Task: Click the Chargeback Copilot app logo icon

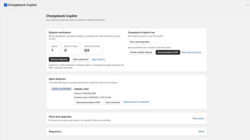Action: pyautogui.click(x=5, y=5)
